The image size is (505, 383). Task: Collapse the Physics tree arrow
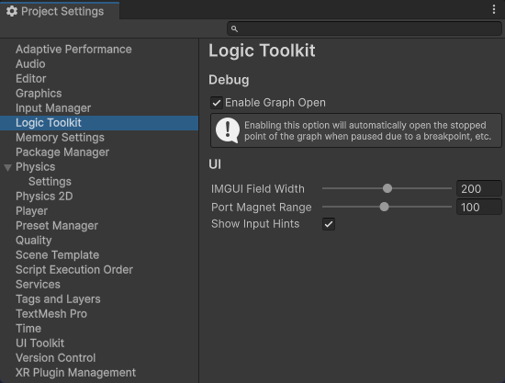tap(8, 167)
